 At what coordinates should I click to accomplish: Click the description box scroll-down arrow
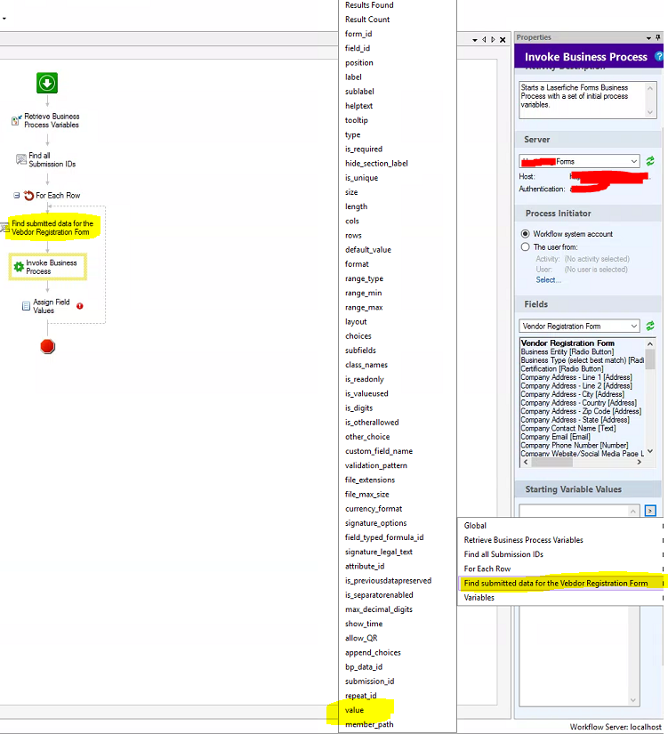(649, 112)
